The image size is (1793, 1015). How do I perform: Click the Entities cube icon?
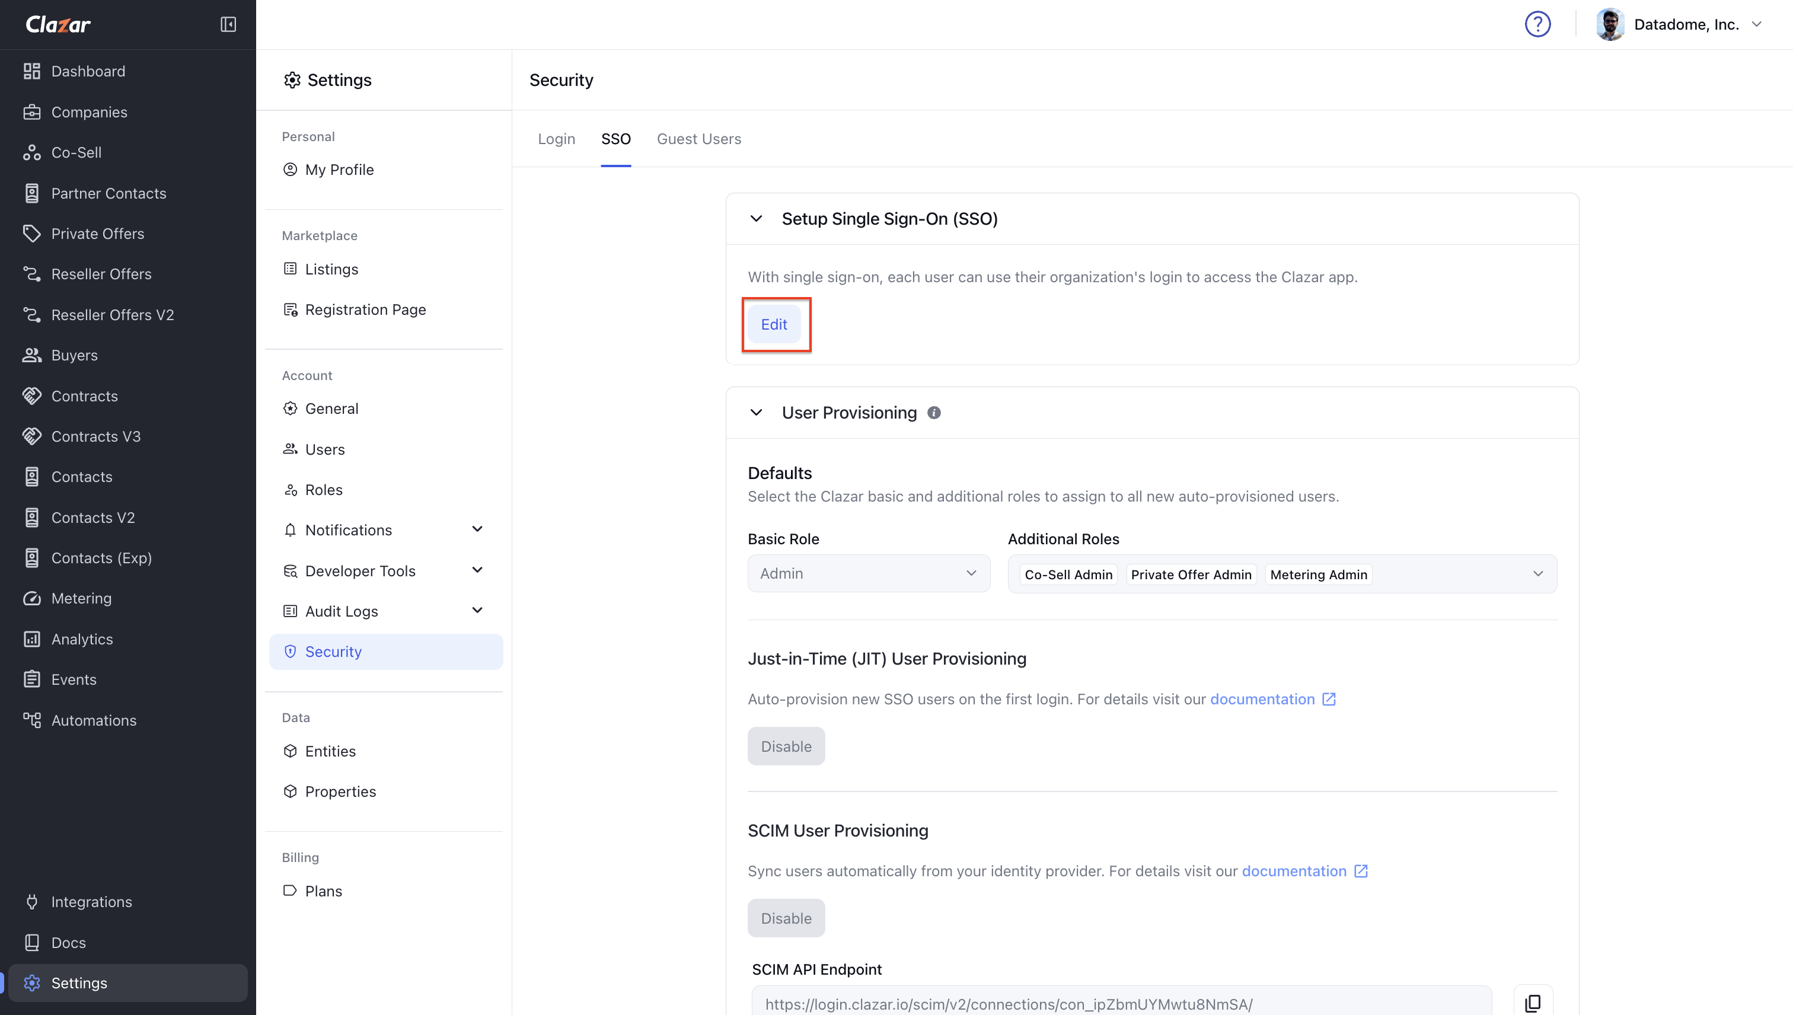290,751
